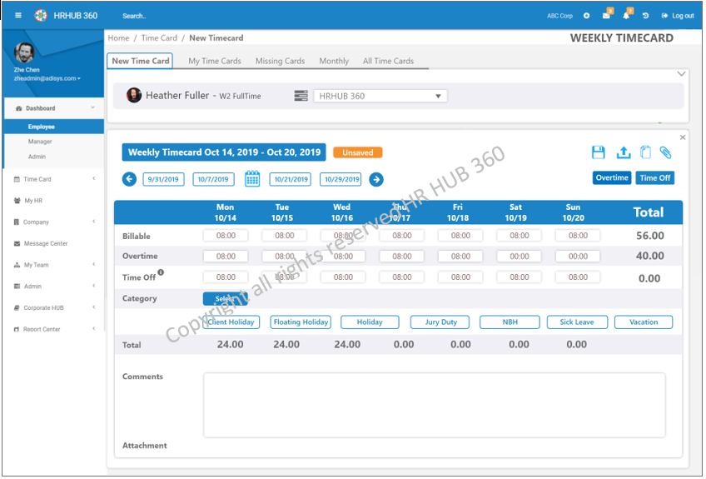Click the Overtime button
706x479 pixels.
tap(612, 177)
